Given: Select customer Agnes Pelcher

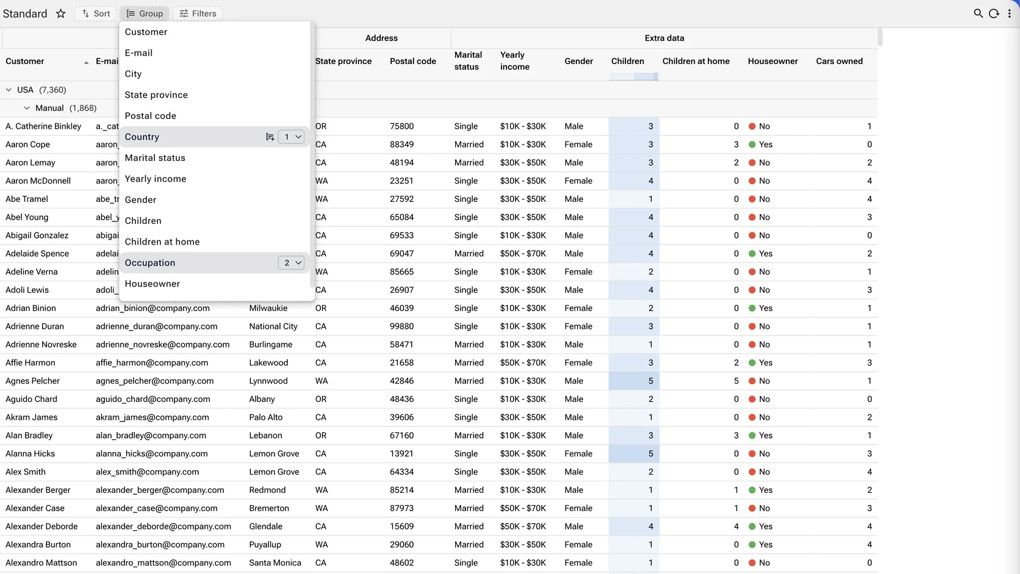Looking at the screenshot, I should (32, 381).
